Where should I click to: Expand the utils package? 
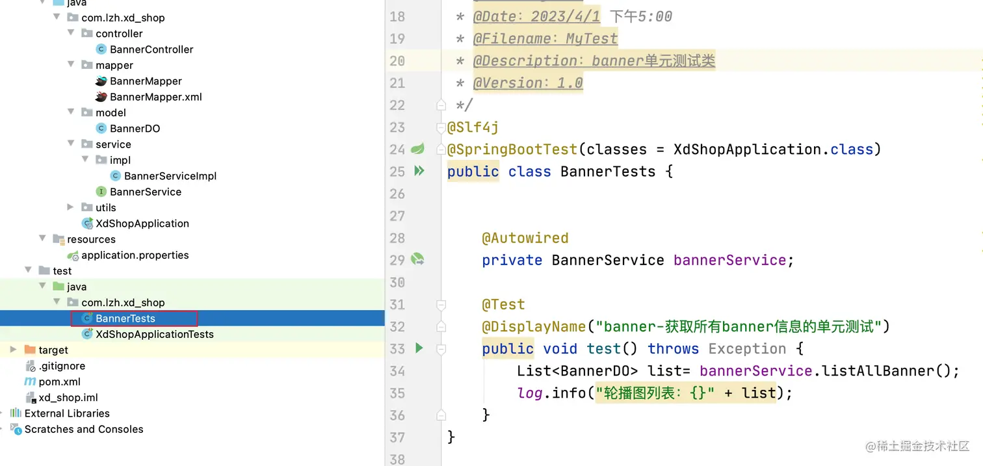click(x=71, y=207)
